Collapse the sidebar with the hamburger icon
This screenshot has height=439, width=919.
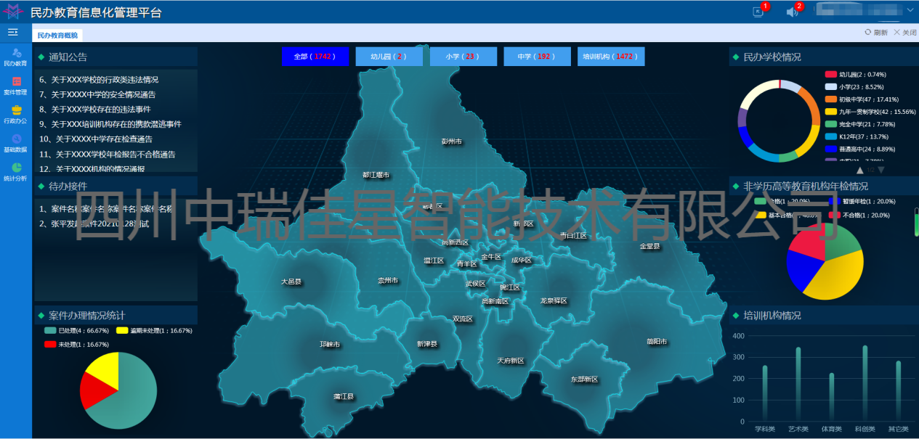pyautogui.click(x=12, y=32)
